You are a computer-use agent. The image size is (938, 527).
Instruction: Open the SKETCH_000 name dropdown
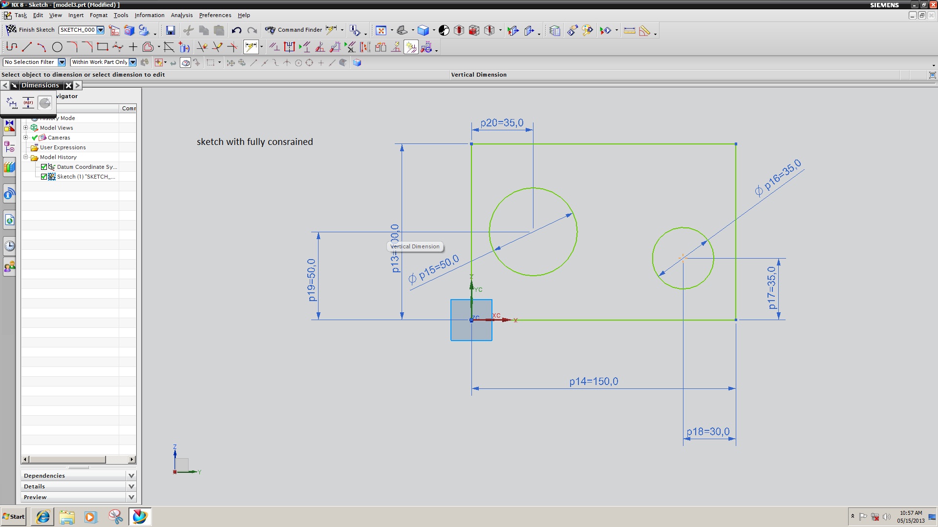pos(101,30)
